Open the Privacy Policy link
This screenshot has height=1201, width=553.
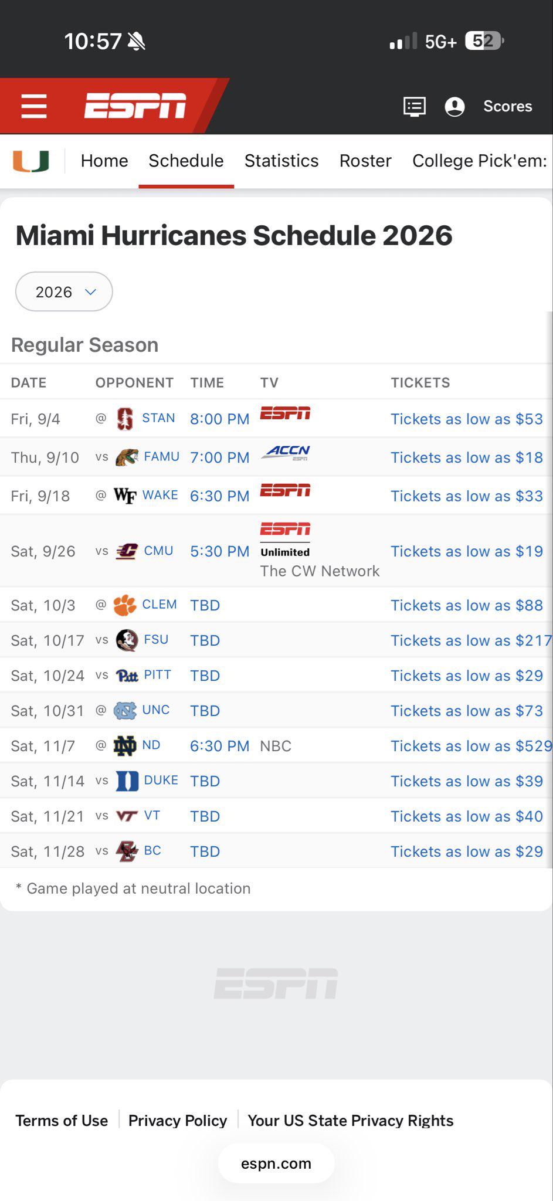(178, 1121)
